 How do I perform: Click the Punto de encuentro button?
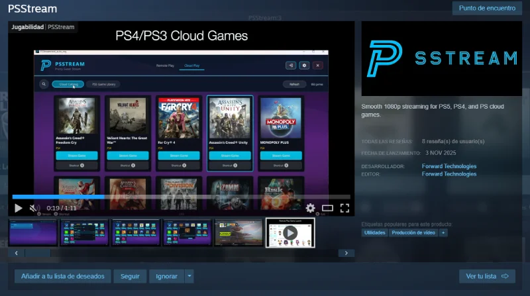point(487,9)
